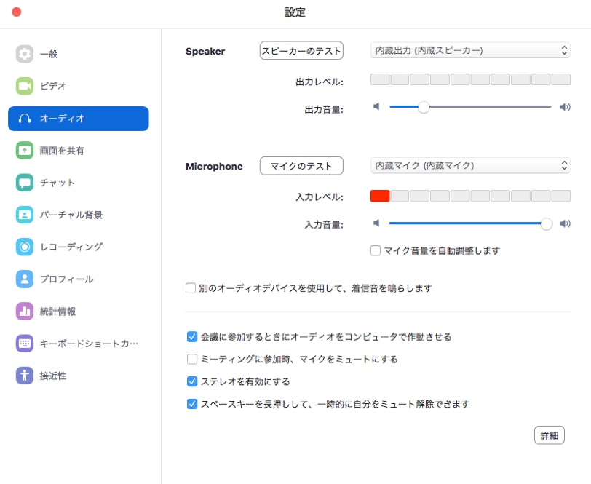Enable マイク音量を自動調整します checkbox
591x484 pixels.
tap(376, 250)
